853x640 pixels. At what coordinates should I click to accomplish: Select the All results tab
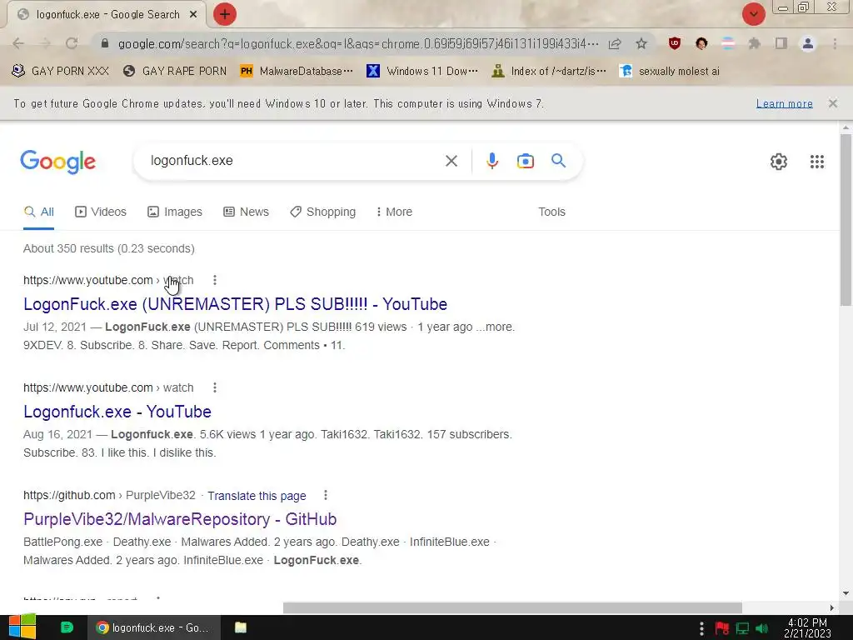[x=38, y=212]
